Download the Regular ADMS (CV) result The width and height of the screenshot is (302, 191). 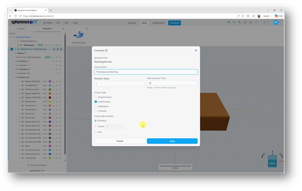tap(54, 82)
